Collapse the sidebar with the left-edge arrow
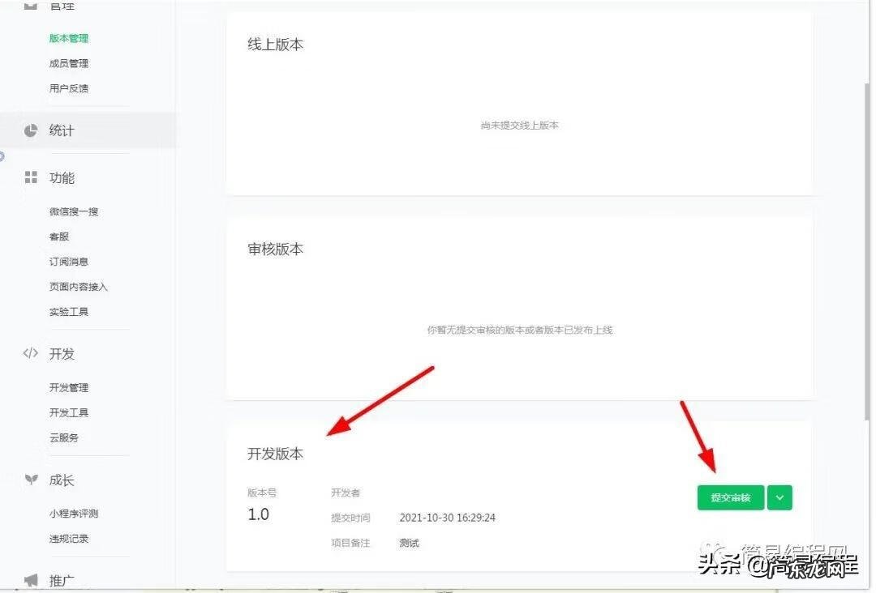876x593 pixels. point(4,157)
